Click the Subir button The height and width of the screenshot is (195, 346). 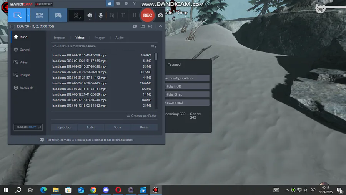point(118,127)
